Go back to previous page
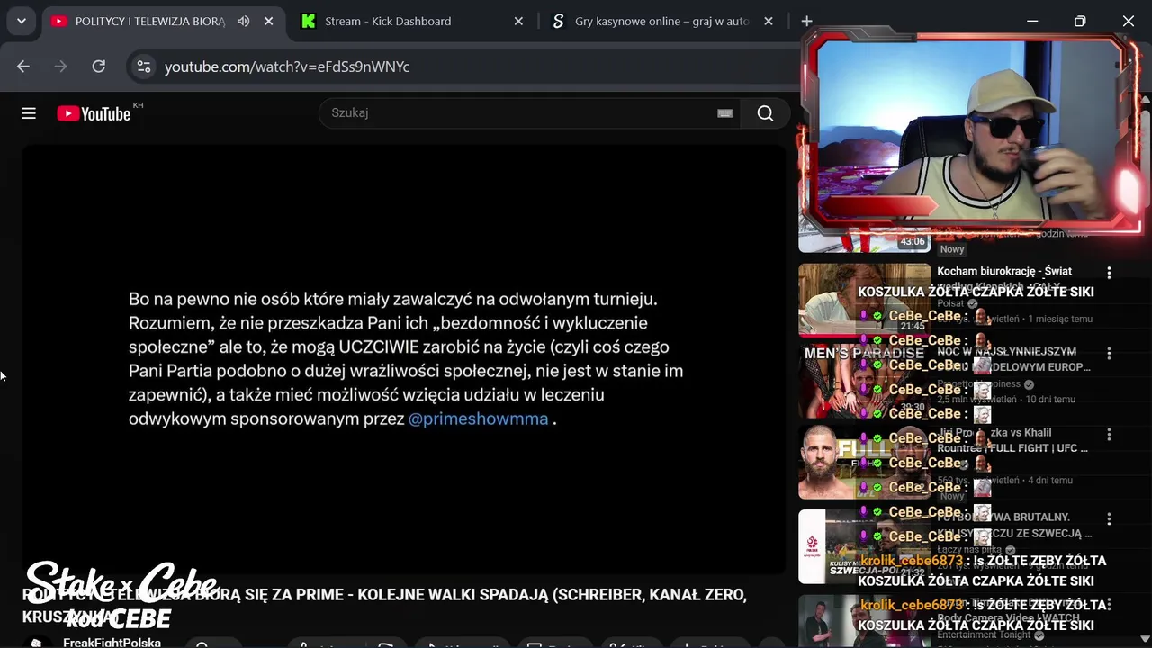 (x=23, y=67)
